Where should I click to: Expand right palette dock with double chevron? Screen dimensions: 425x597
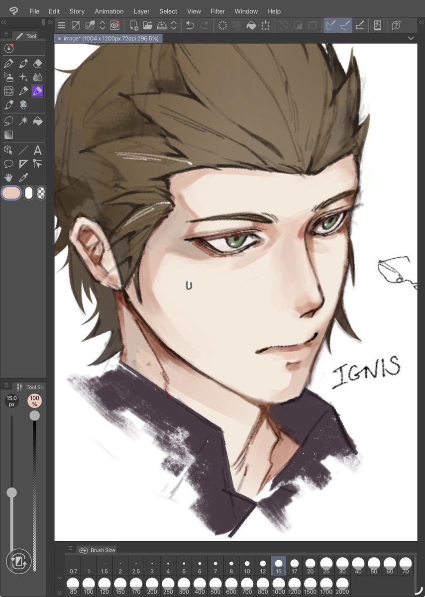(x=421, y=22)
